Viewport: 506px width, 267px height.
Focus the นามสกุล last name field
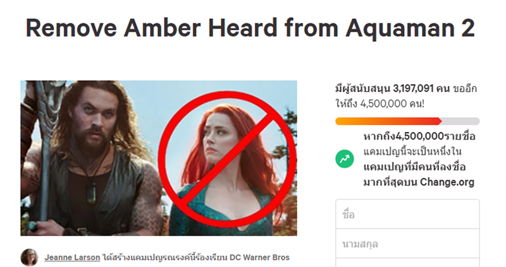pyautogui.click(x=407, y=244)
